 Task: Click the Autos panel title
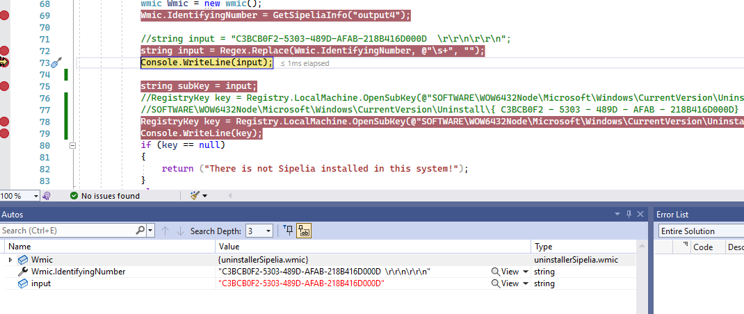[13, 215]
